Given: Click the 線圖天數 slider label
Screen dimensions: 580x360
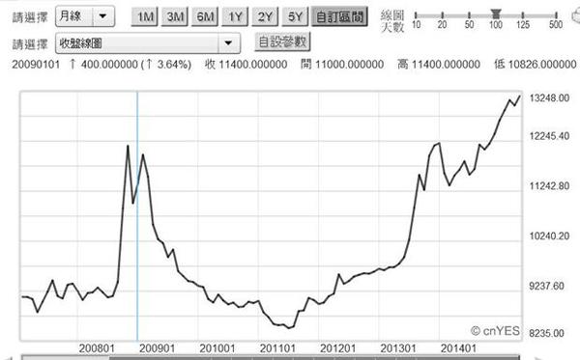Looking at the screenshot, I should coord(392,21).
